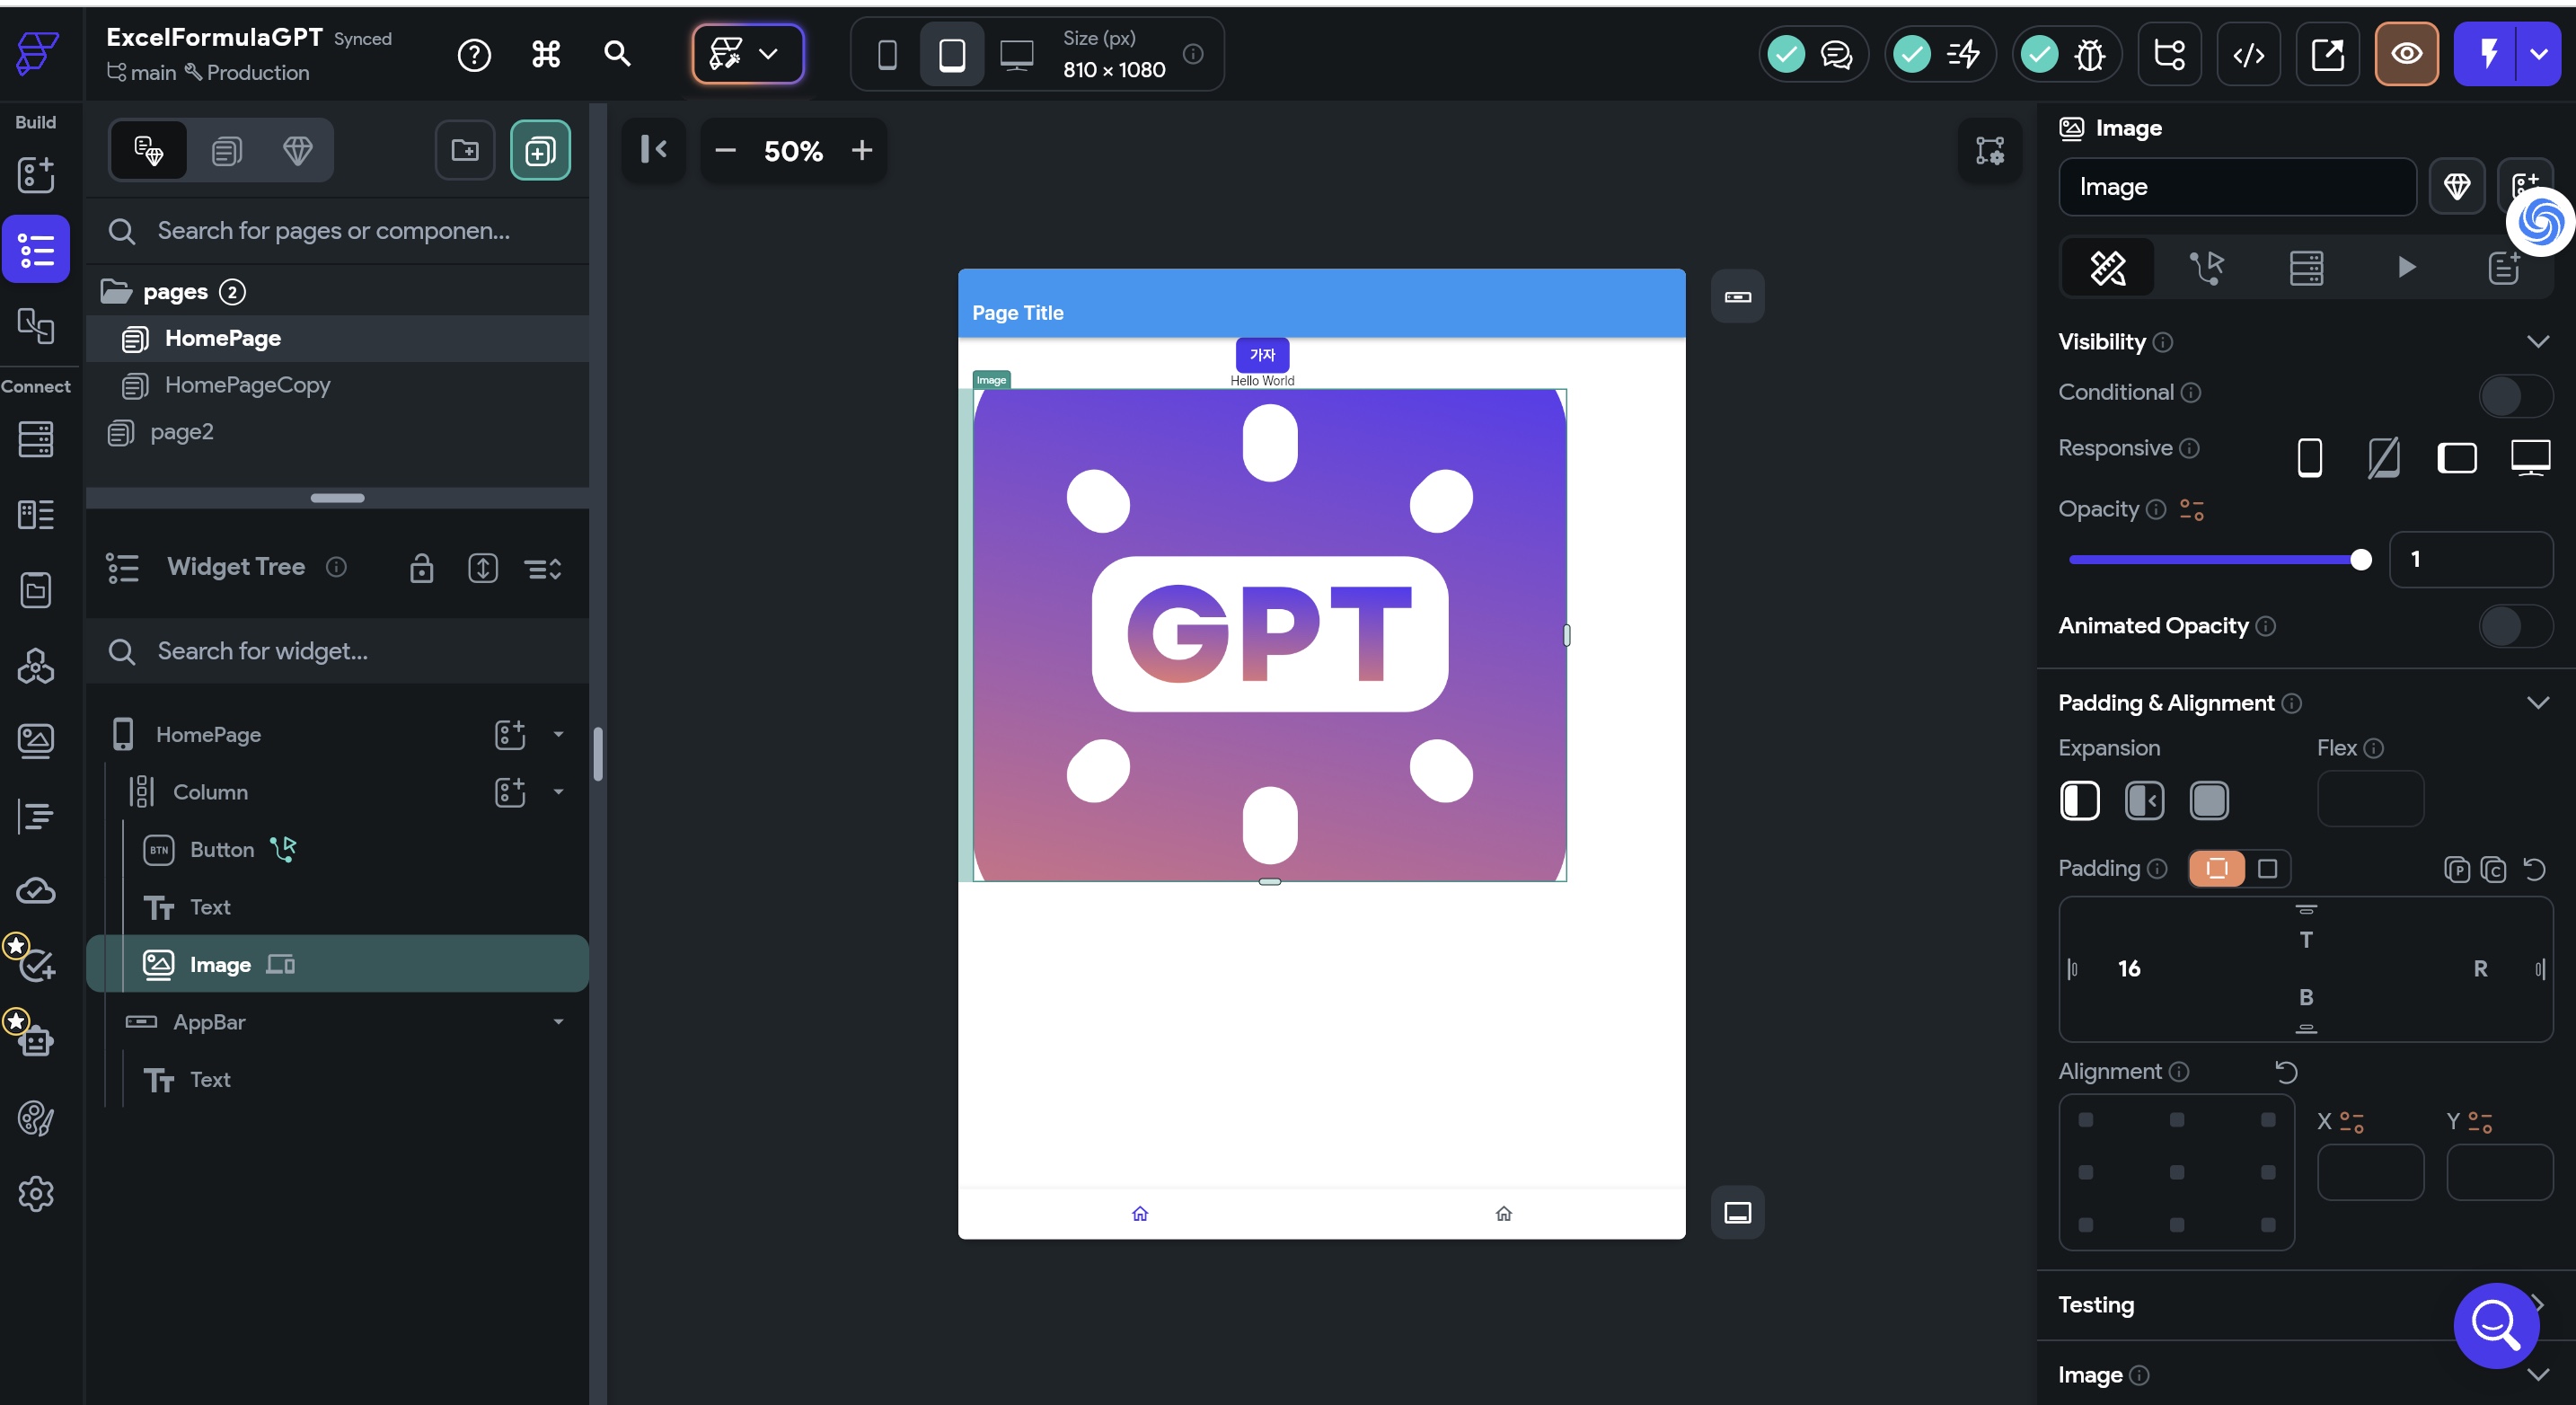Click the floating search help button
The image size is (2576, 1405).
[2496, 1325]
